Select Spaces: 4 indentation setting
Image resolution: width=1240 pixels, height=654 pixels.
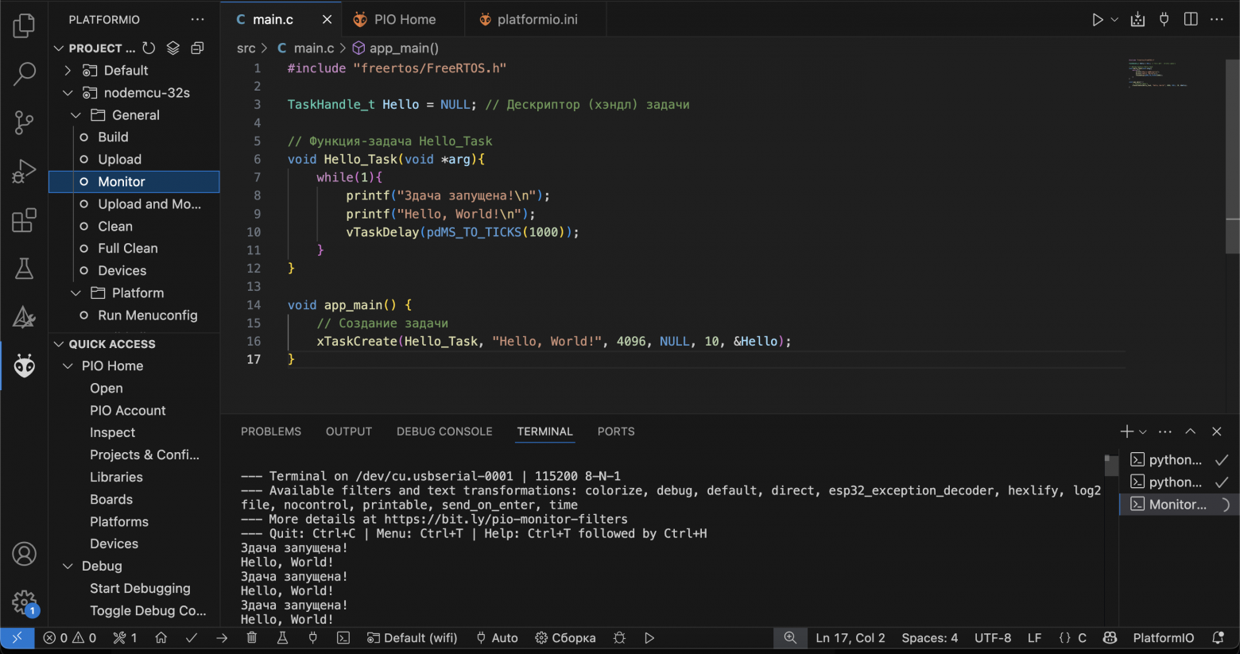tap(929, 637)
